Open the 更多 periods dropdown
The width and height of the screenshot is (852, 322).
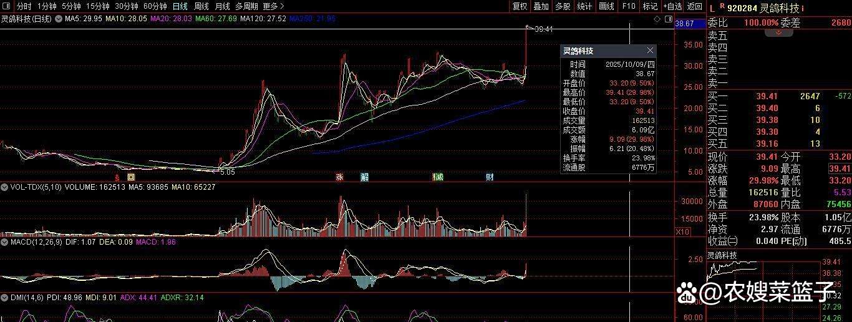click(x=274, y=6)
